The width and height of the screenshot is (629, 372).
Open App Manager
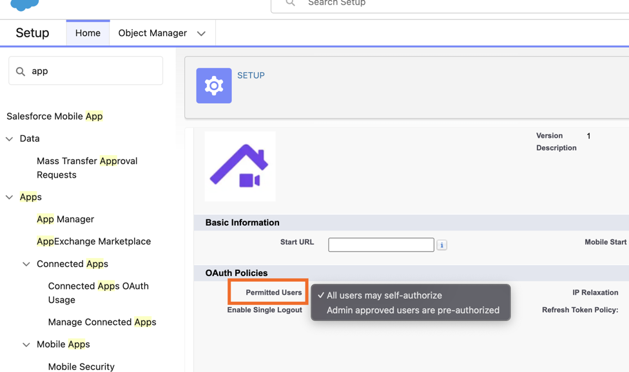[65, 219]
